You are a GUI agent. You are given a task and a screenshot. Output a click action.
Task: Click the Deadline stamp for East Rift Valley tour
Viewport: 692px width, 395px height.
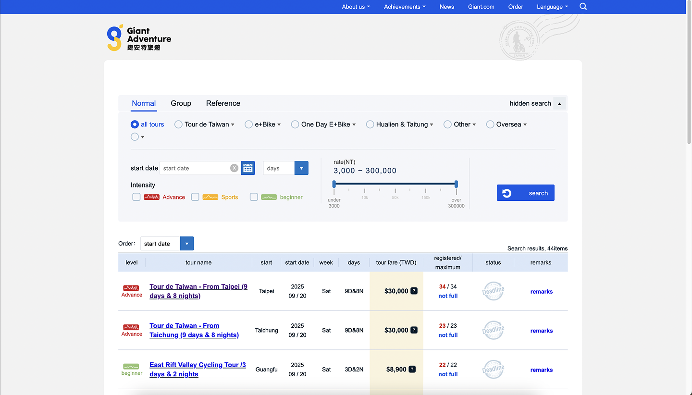493,370
